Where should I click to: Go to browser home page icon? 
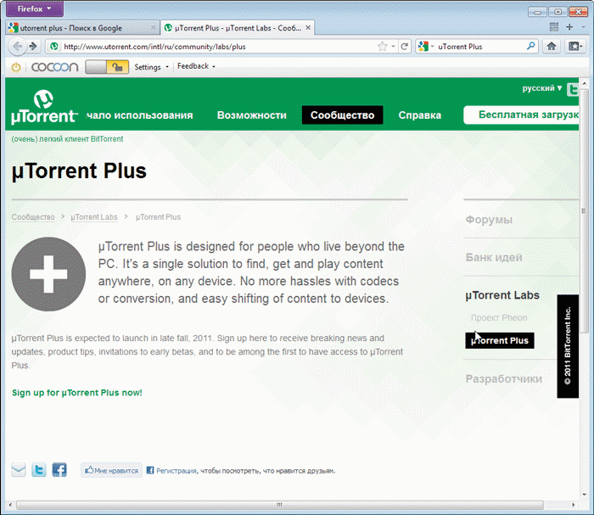552,46
